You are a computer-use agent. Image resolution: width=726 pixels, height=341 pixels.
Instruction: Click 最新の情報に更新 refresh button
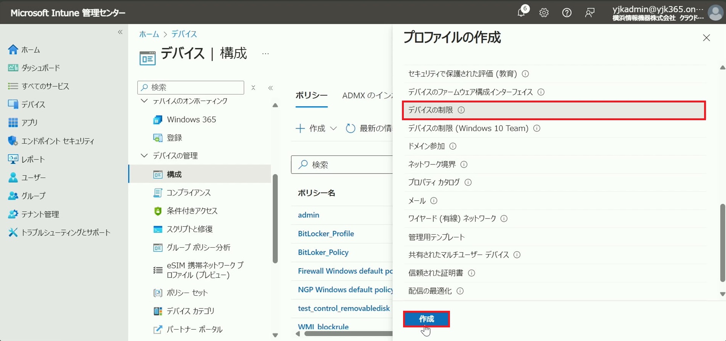369,129
